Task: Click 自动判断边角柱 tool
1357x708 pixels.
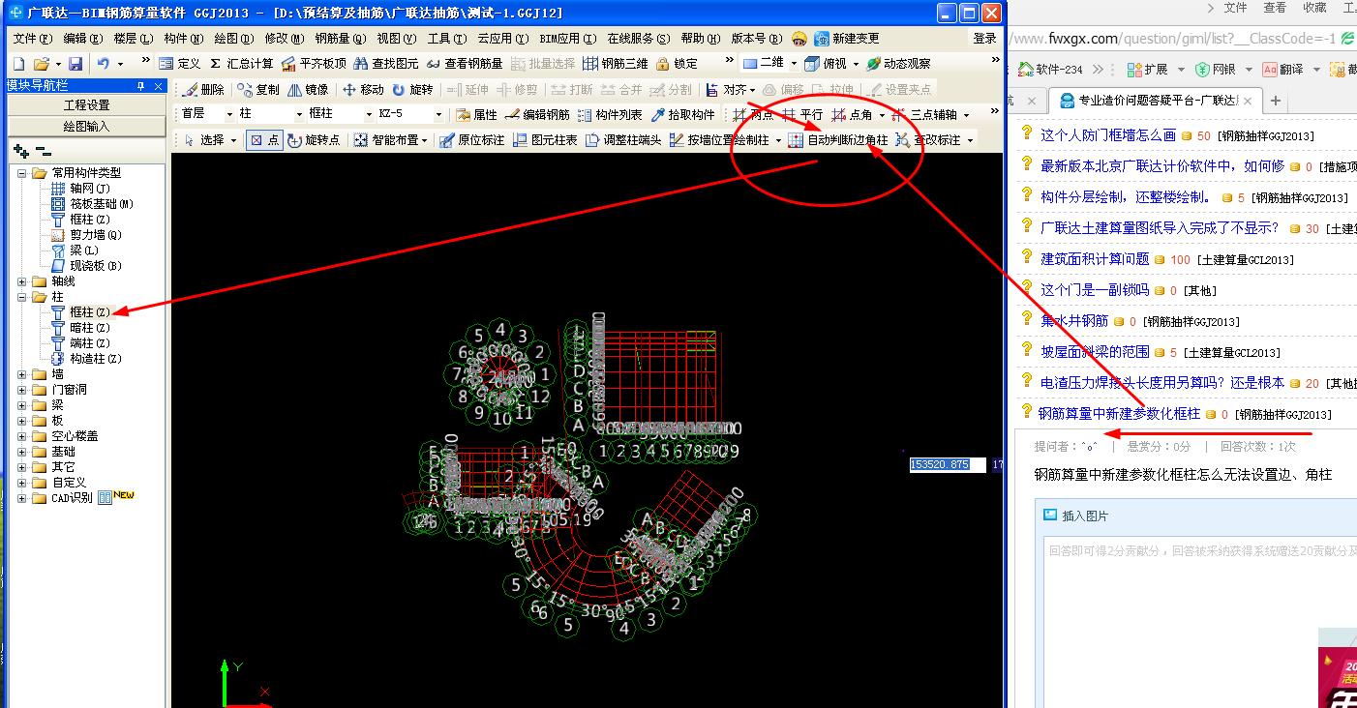Action: 838,139
